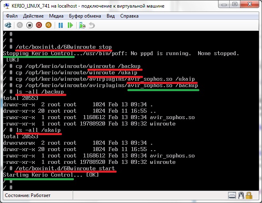Viewport: 262px width, 203px height.
Task: Save VM state using orange power icon
Action: pos(48,25)
